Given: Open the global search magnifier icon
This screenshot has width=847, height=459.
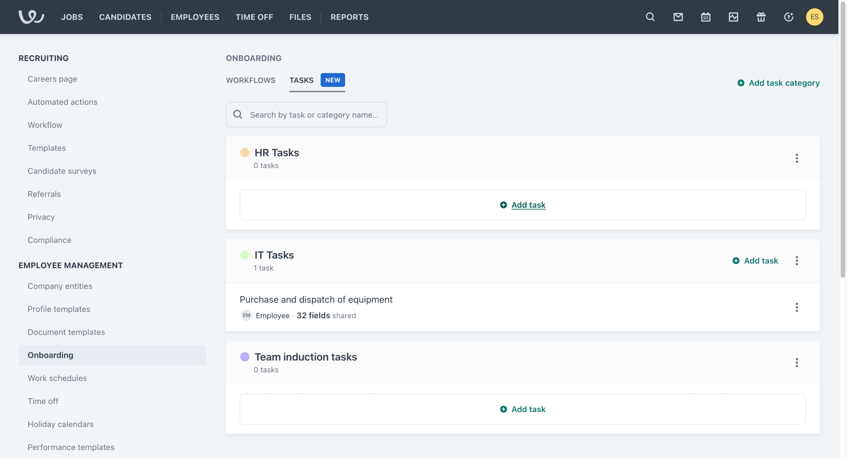Looking at the screenshot, I should pyautogui.click(x=650, y=17).
